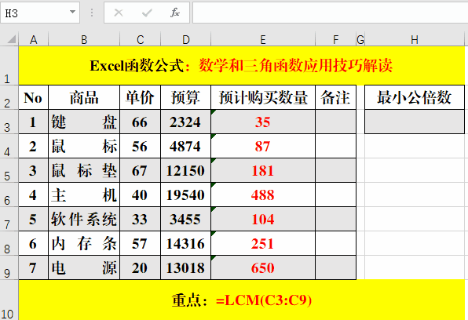Select row 5 header
The image size is (468, 320).
tap(9, 170)
